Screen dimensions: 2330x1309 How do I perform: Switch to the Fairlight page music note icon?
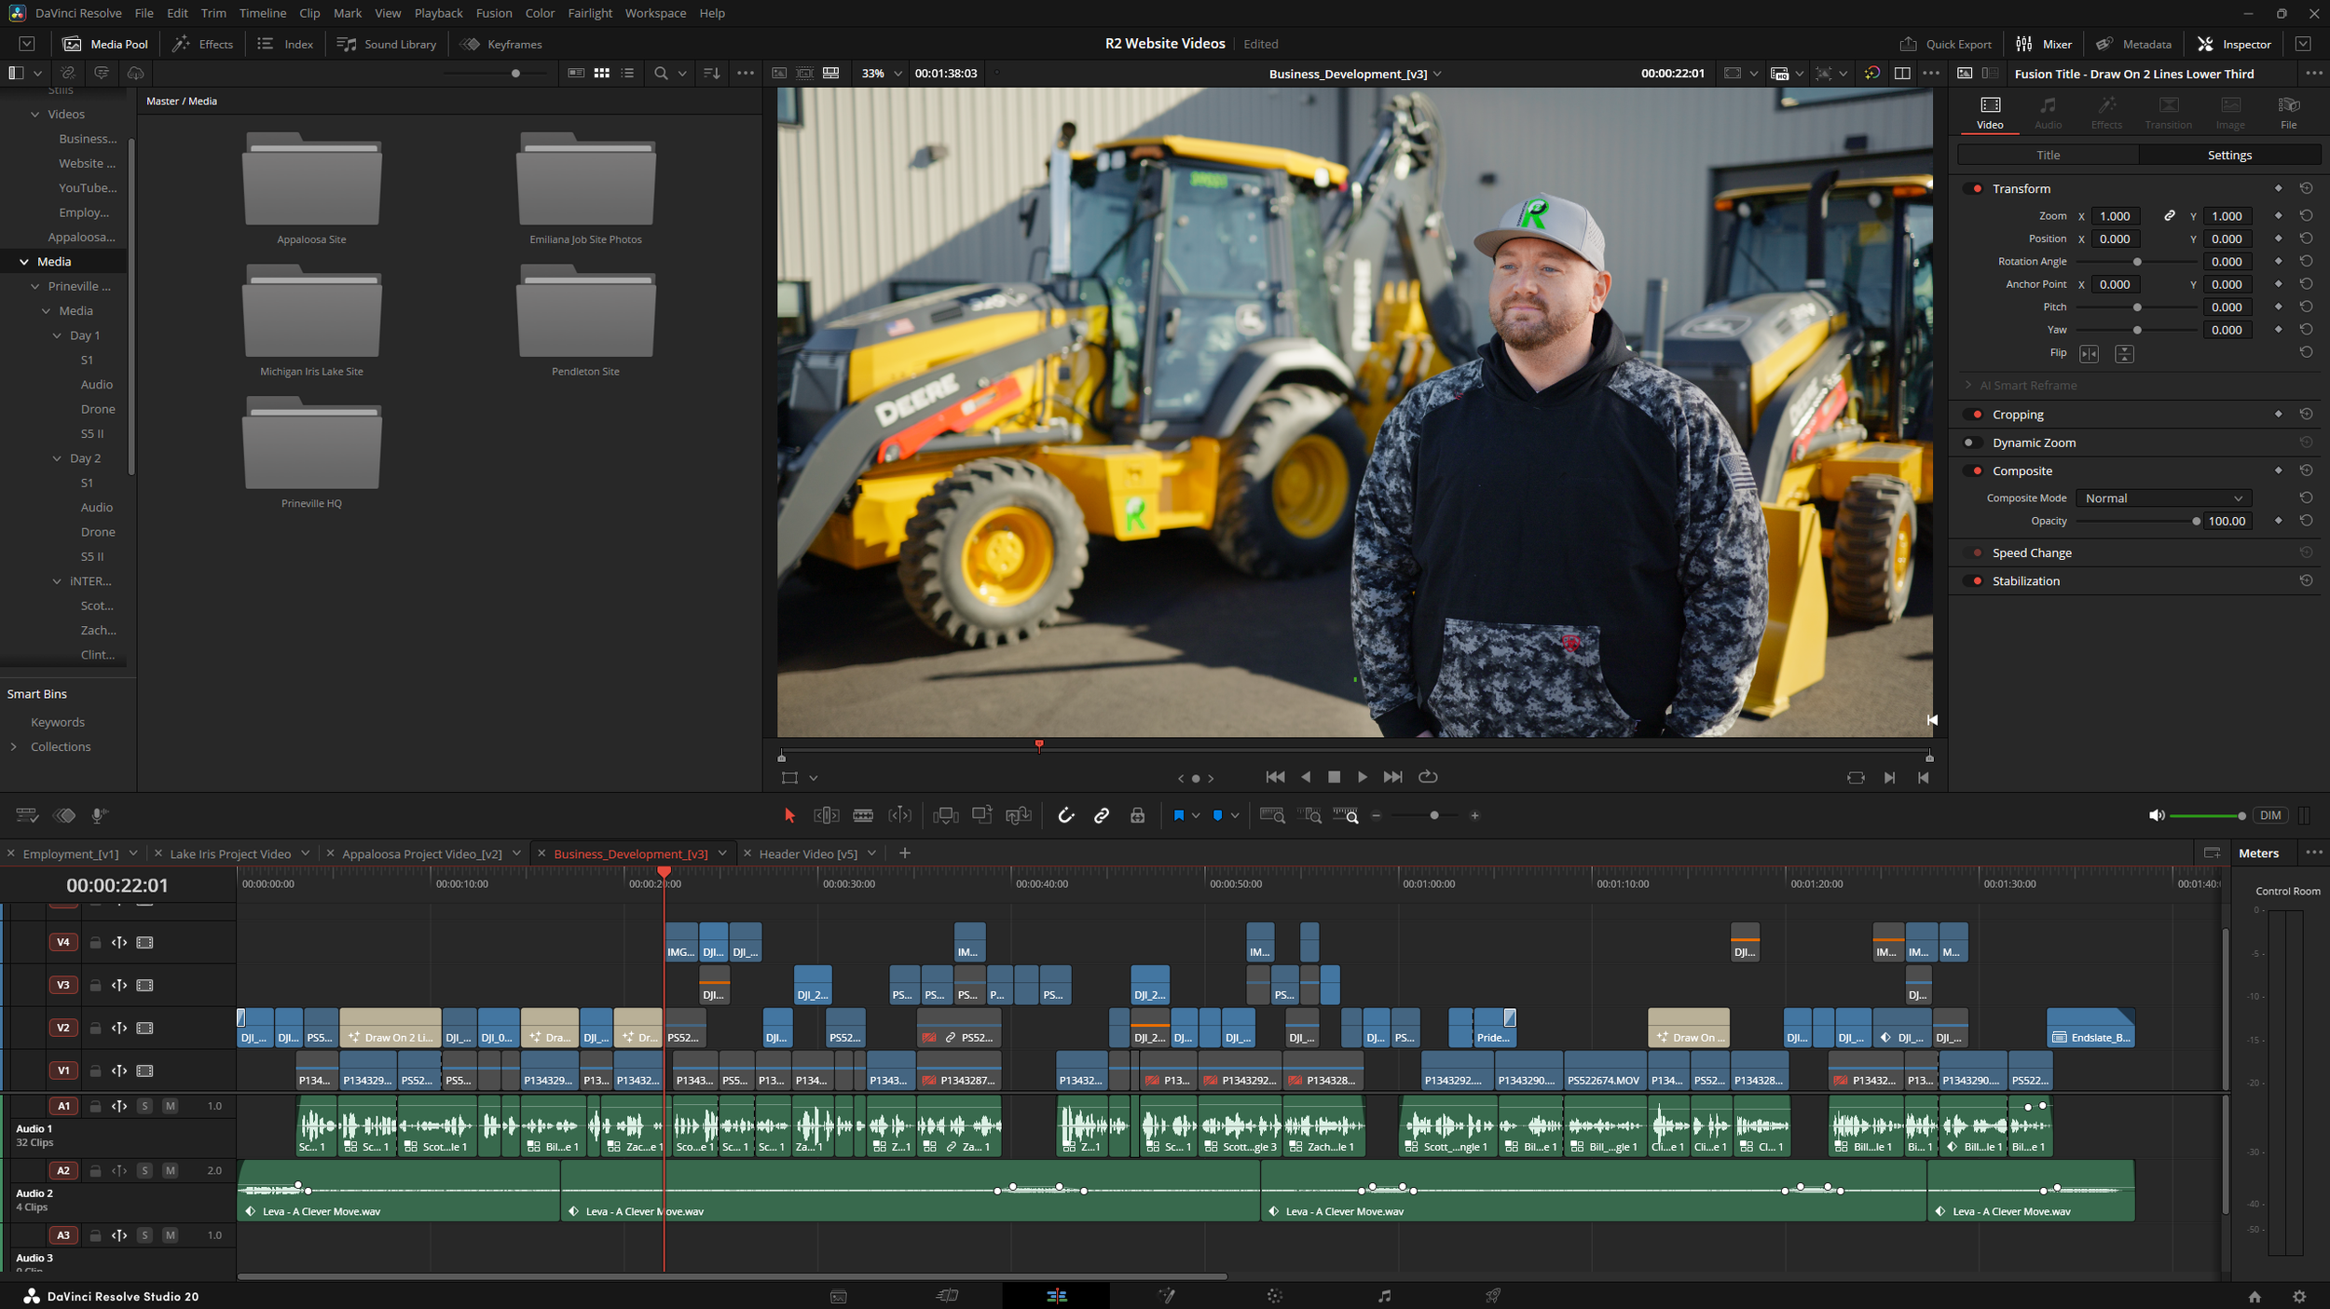[1384, 1296]
